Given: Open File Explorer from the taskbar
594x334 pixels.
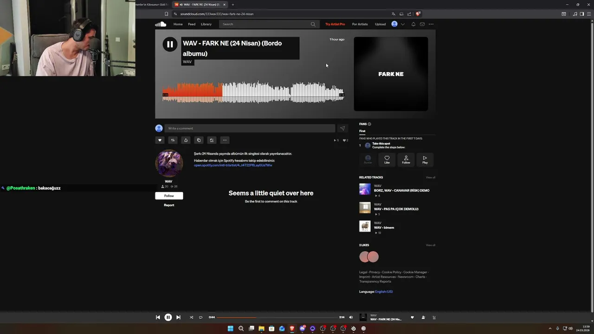Looking at the screenshot, I should (261, 328).
